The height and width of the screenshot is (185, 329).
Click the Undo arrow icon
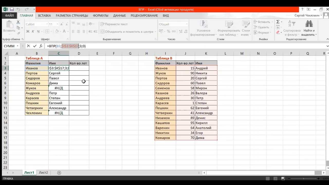[x=18, y=10]
